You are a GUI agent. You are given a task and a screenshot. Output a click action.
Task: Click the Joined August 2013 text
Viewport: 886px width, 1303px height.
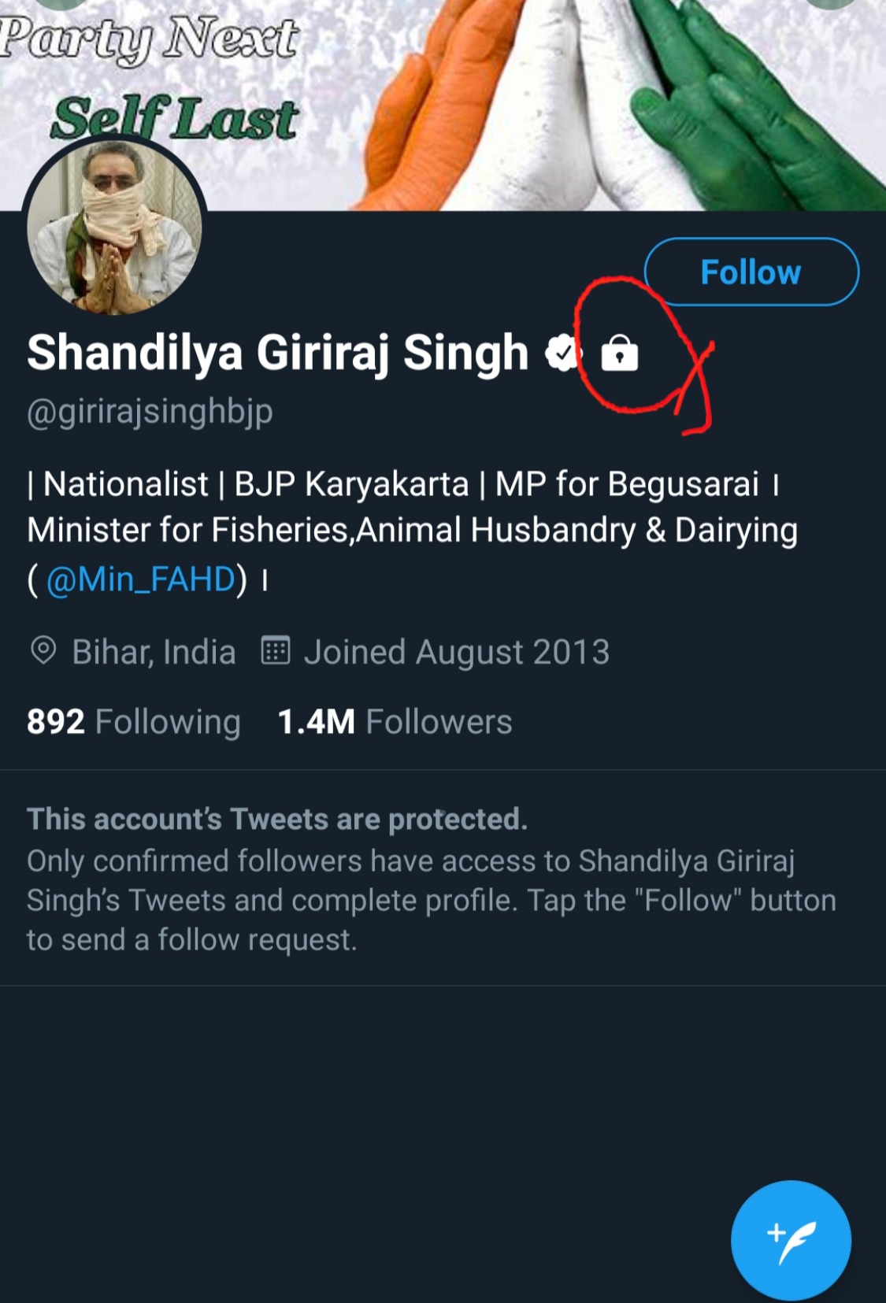click(x=457, y=652)
